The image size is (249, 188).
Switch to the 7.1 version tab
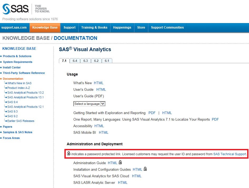tap(64, 61)
